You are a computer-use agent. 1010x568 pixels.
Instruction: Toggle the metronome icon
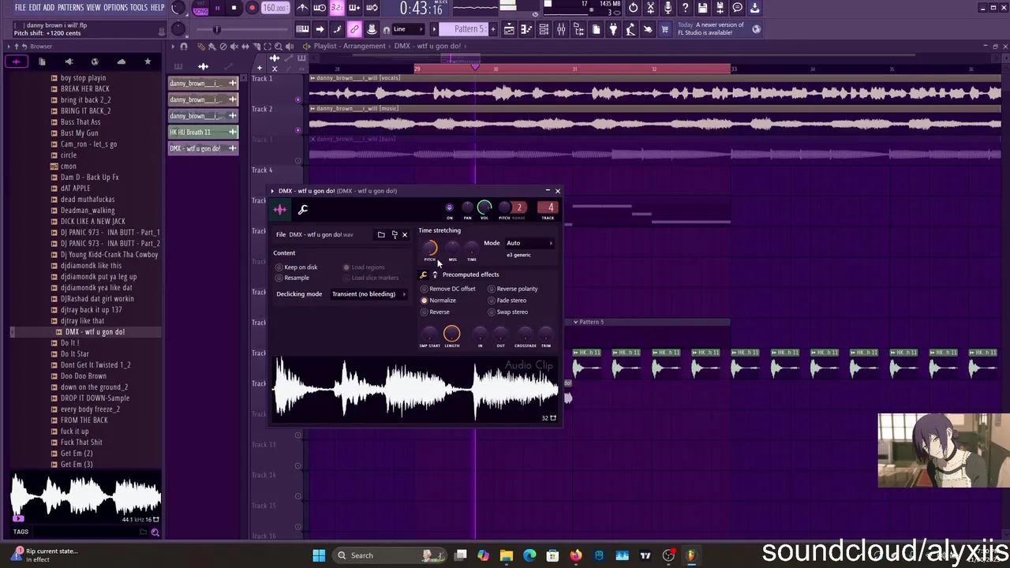click(x=302, y=8)
